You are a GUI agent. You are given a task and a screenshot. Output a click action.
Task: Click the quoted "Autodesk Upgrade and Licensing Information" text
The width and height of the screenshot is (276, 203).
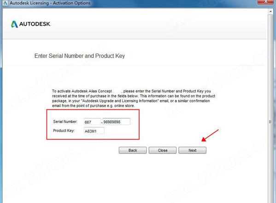[x=120, y=101]
